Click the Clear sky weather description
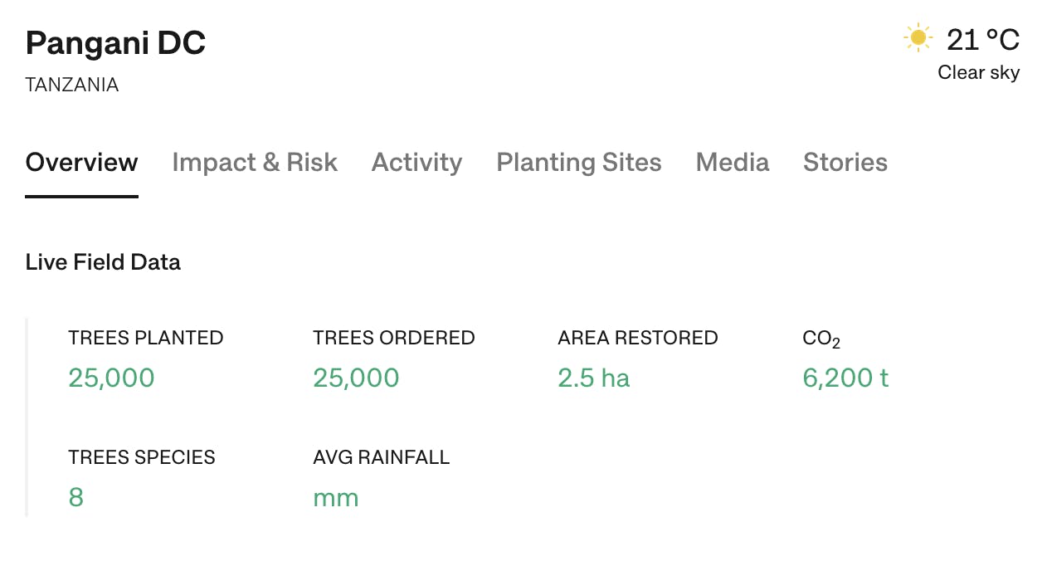Image resolution: width=1047 pixels, height=566 pixels. (x=978, y=73)
